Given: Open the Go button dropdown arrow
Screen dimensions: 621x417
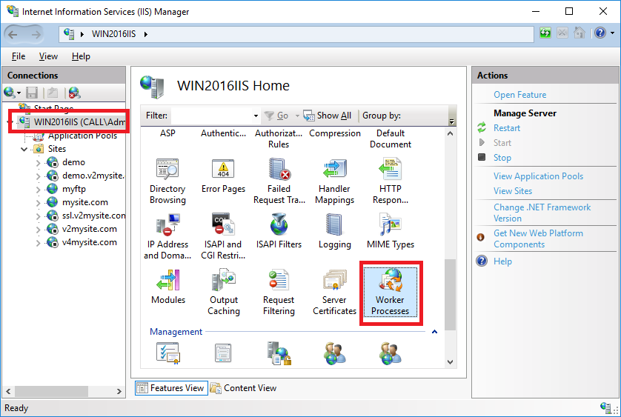Looking at the screenshot, I should [297, 116].
